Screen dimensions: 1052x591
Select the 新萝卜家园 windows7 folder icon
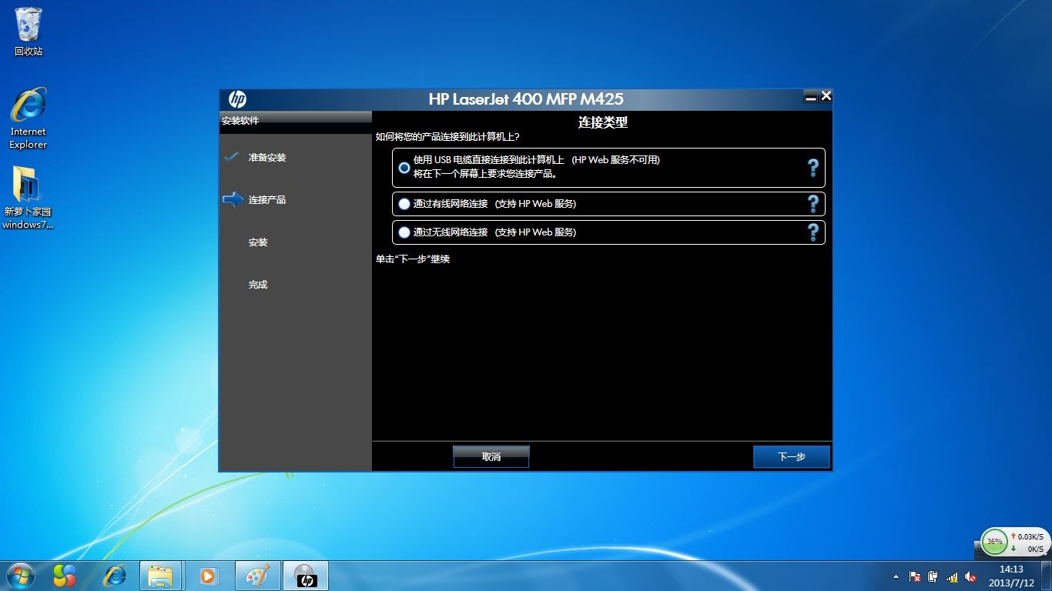(x=28, y=198)
